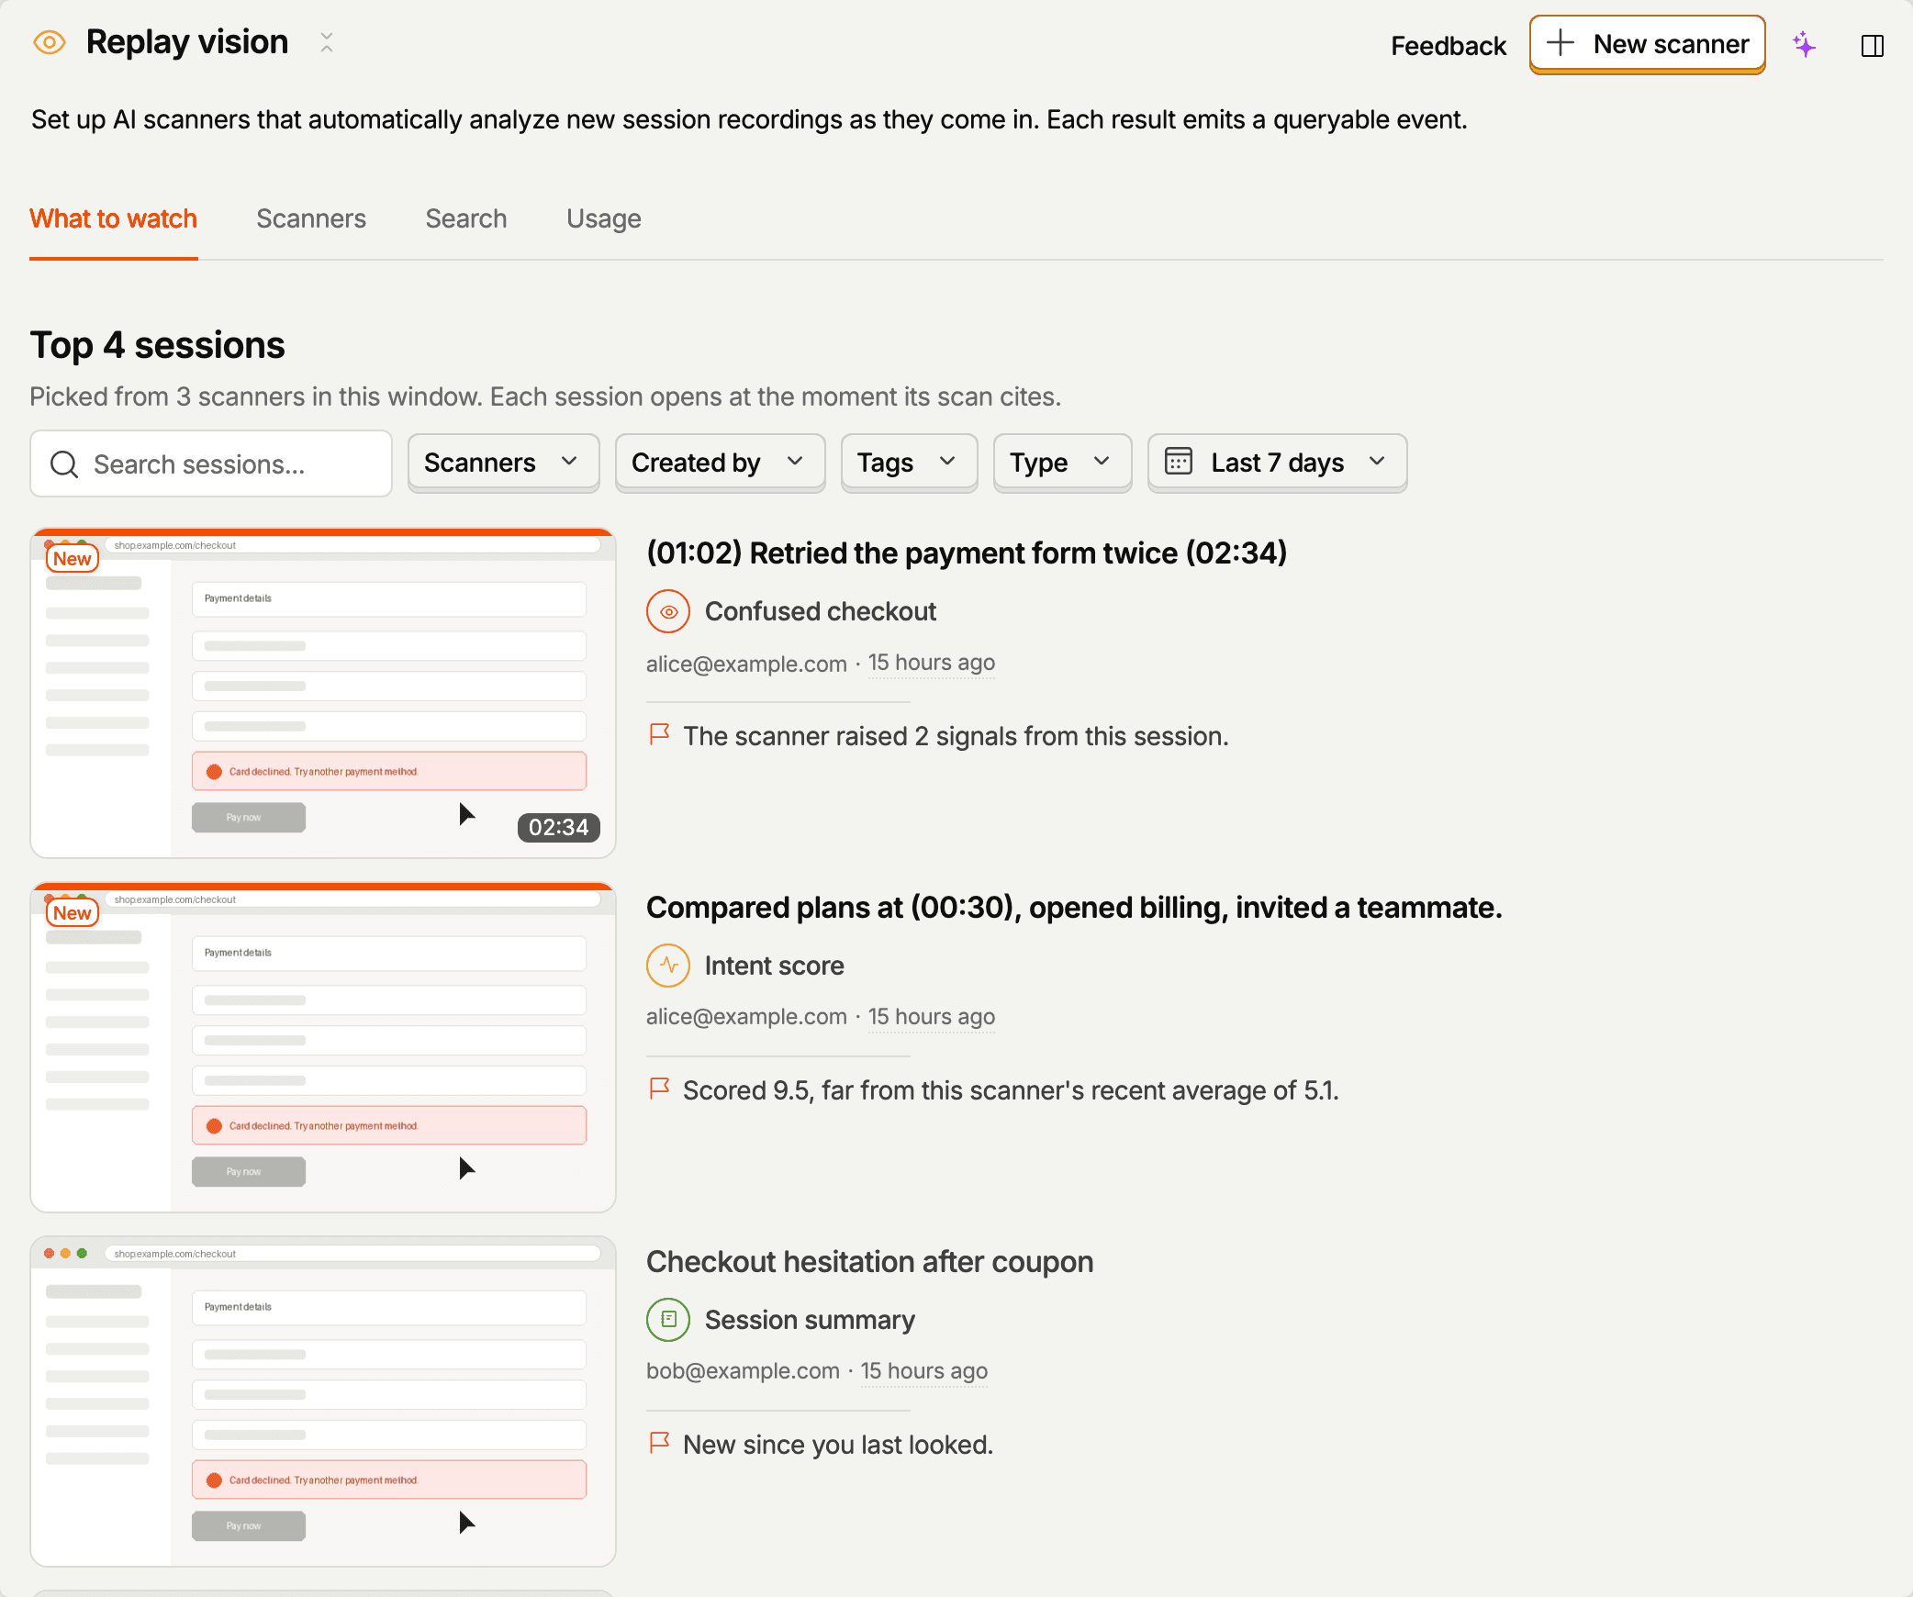Switch to the What to watch tab
The height and width of the screenshot is (1597, 1913).
(x=114, y=218)
